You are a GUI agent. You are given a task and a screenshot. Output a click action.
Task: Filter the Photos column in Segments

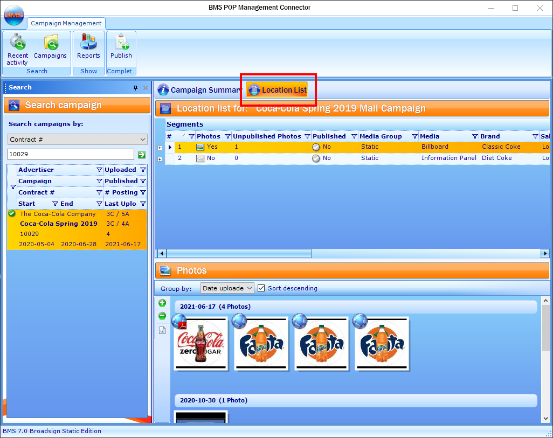pos(227,136)
